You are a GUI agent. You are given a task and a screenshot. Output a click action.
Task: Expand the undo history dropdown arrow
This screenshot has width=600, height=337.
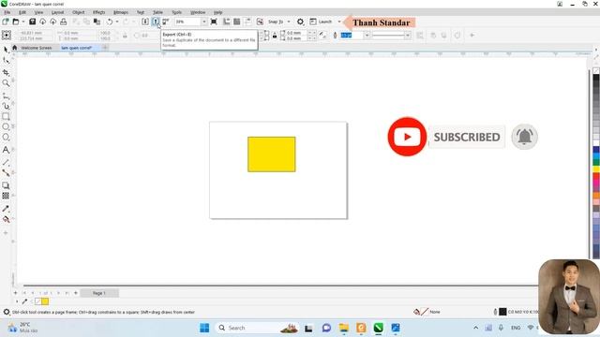point(117,22)
